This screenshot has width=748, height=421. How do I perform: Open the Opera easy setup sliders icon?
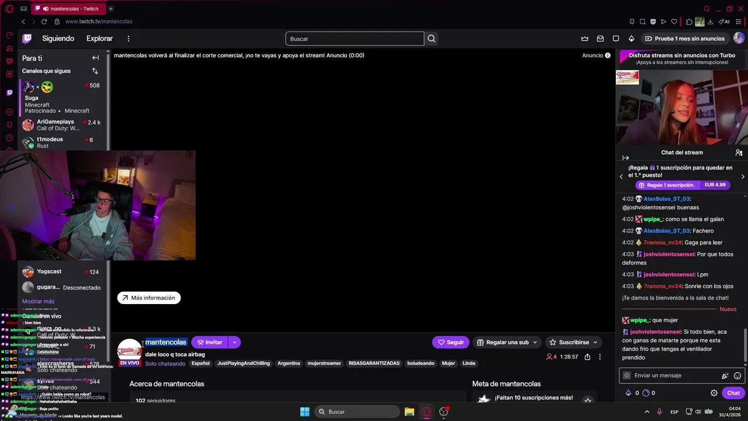(739, 22)
